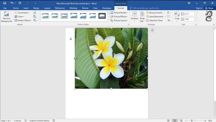The height and width of the screenshot is (122, 216).
Task: Apply the fourth picture style thumbnail
Action: (x=74, y=16)
